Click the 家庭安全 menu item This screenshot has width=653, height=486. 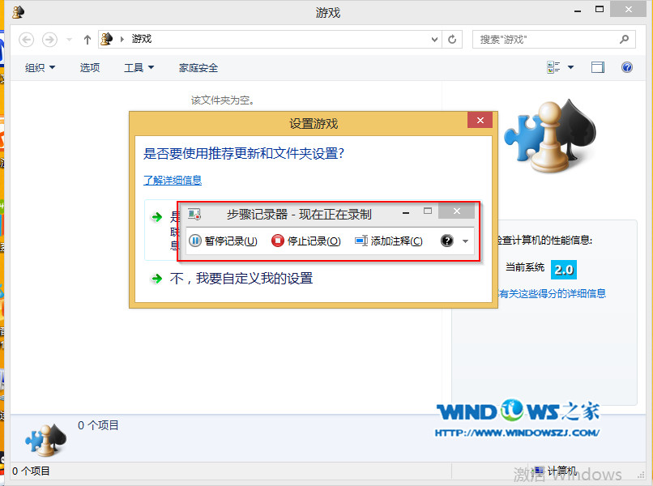198,68
